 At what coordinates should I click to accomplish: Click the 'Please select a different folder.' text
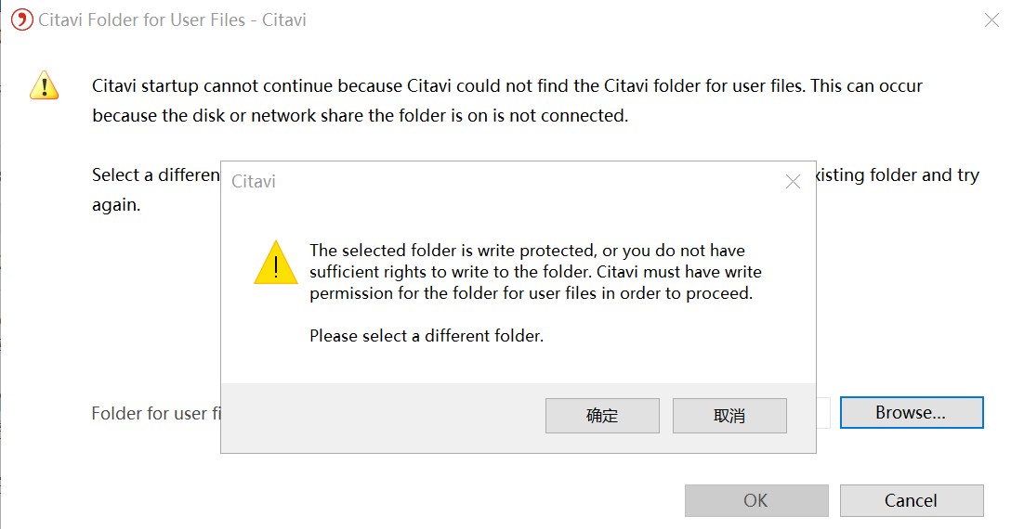point(426,336)
